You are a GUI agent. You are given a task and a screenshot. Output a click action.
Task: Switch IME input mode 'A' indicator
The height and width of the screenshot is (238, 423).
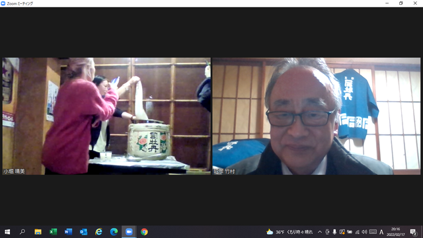381,232
